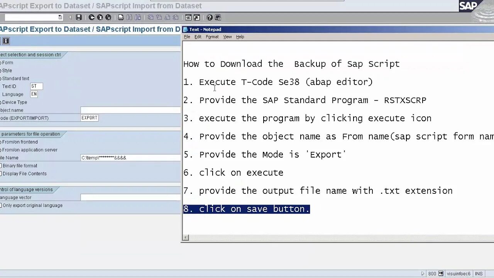Screen dimensions: 494x278
Task: Open SAP Help question mark icon
Action: [x=210, y=17]
